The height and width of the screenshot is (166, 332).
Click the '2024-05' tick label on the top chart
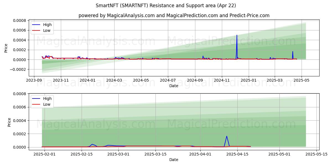pyautogui.click(x=141, y=80)
